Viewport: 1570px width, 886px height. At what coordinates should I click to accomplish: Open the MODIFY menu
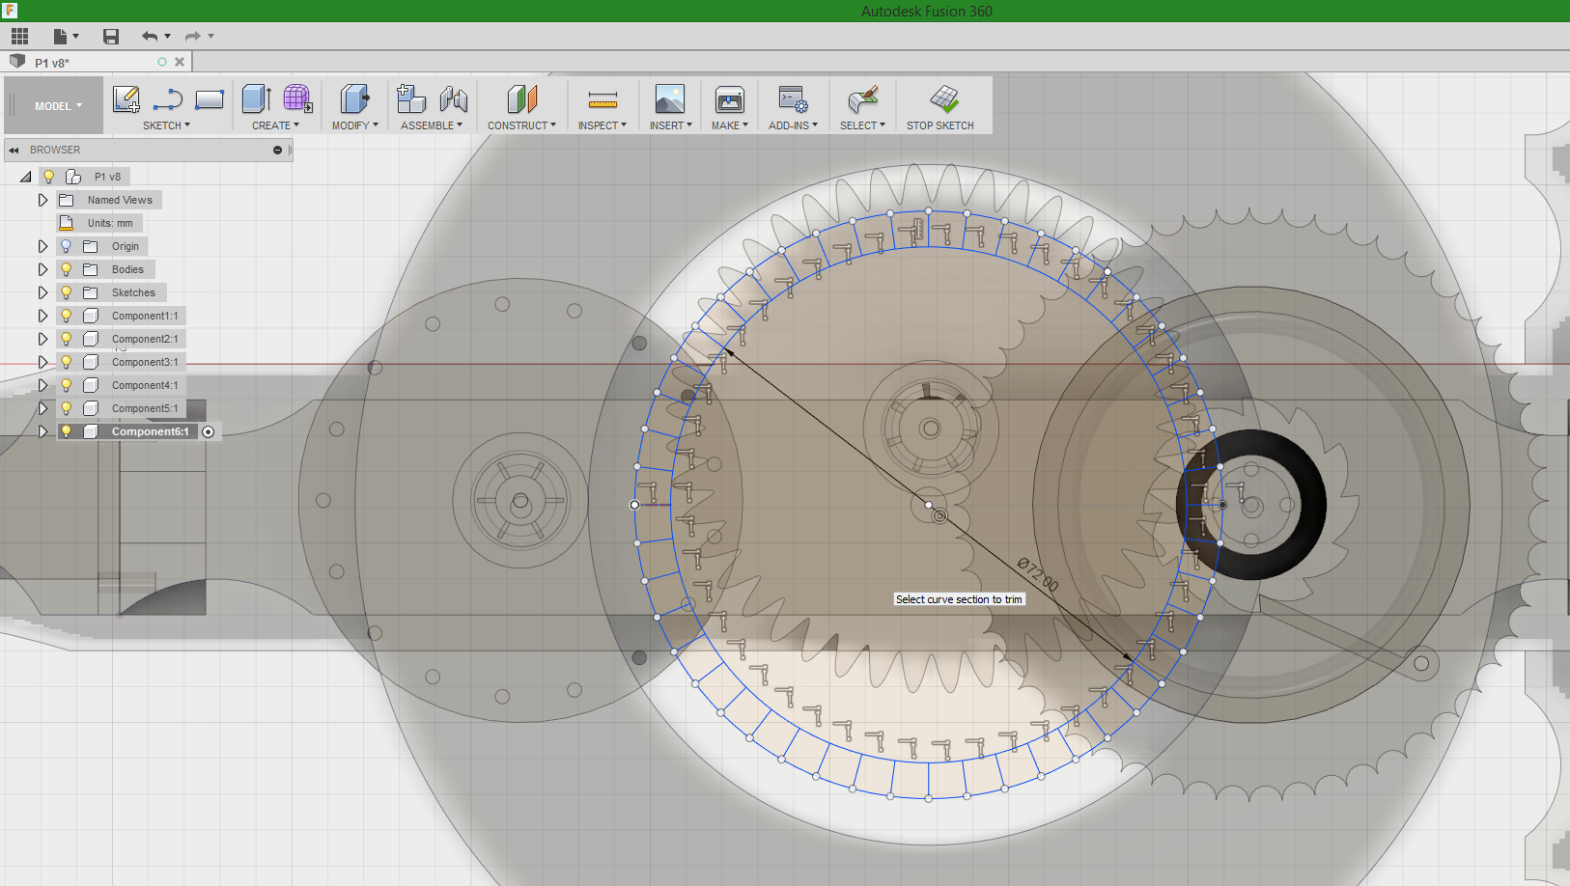354,125
